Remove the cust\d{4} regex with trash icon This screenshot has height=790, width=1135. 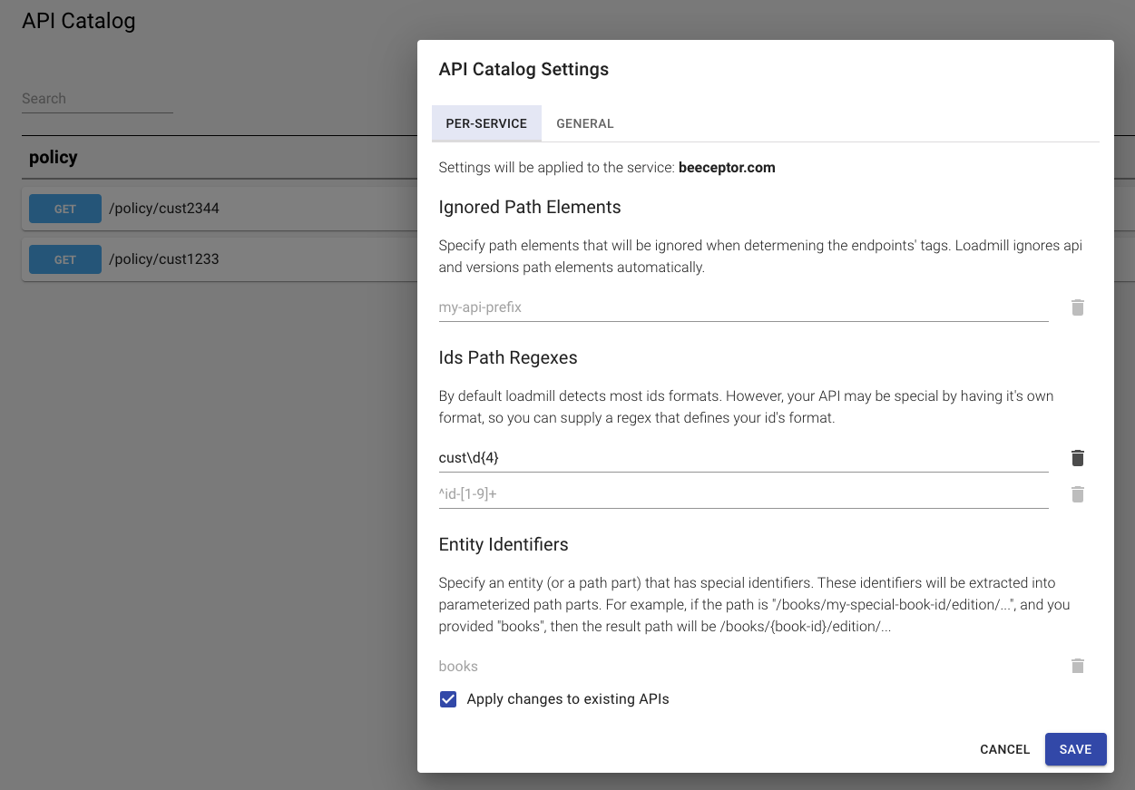(x=1077, y=458)
